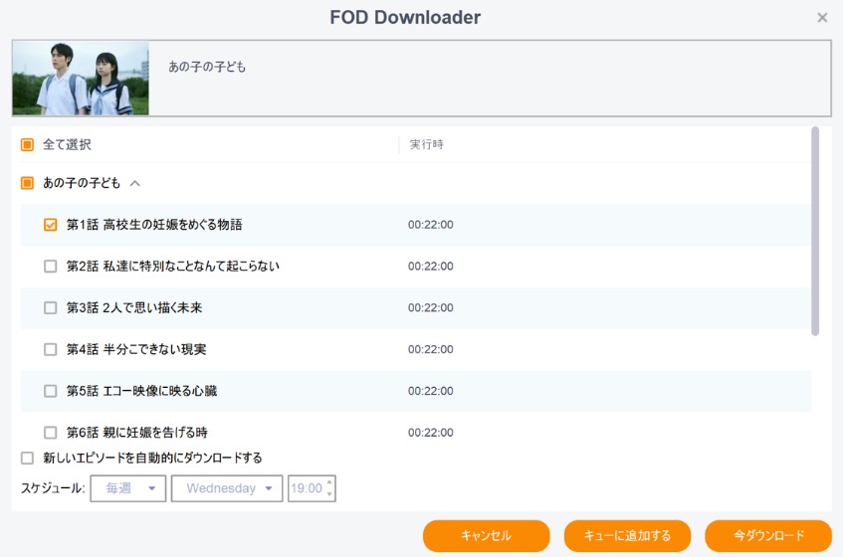Close the FOD Downloader dialog
Viewport: 843px width, 557px height.
822,18
